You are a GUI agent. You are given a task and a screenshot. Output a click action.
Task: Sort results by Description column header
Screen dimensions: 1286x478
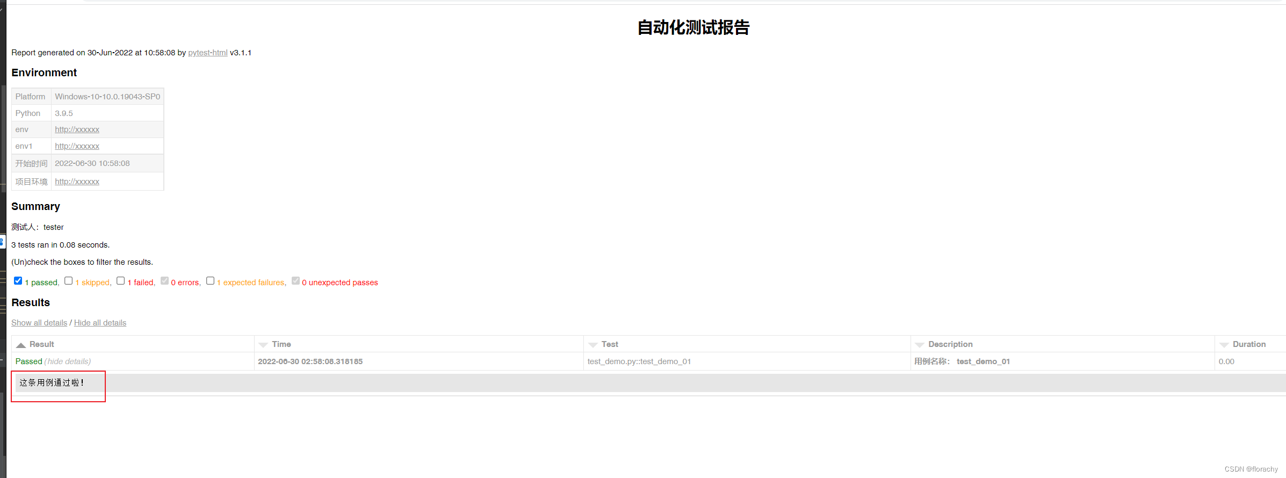coord(1063,344)
